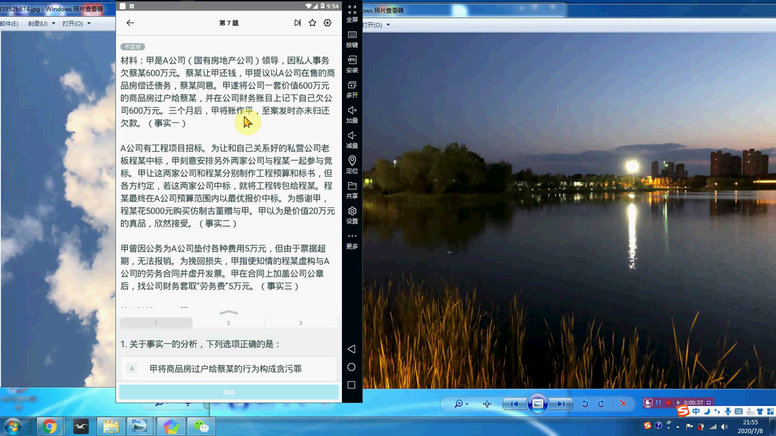Show hidden tray icons arrow
Viewport: 776px width, 436px height.
(678, 427)
